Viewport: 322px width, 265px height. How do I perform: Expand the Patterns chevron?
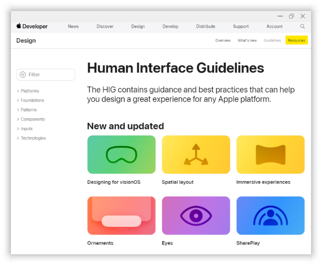coord(18,109)
